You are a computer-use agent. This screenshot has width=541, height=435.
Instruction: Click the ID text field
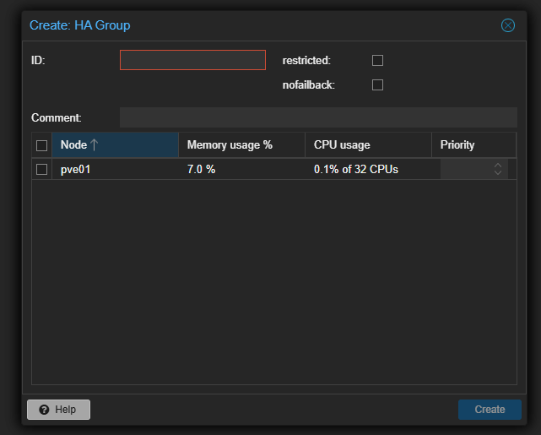pos(192,60)
